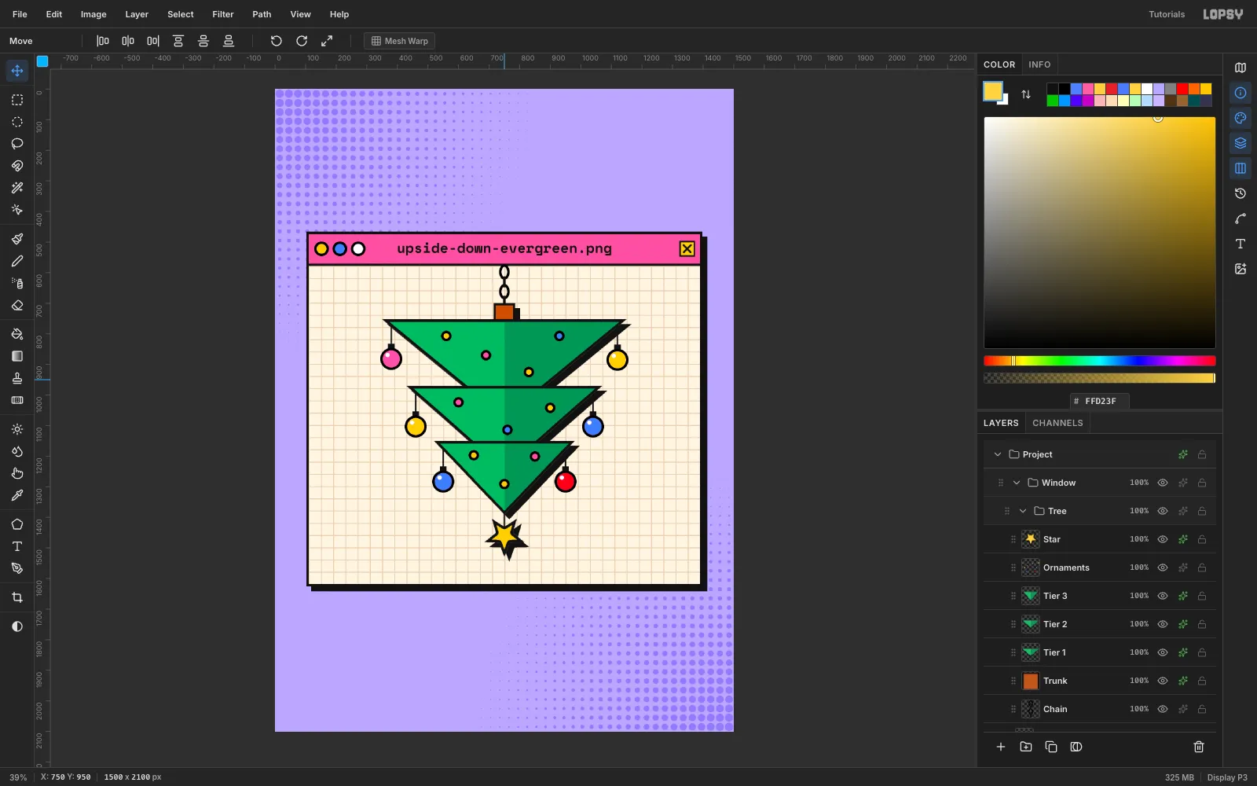Hide the Tier 2 layer
The image size is (1257, 786).
tap(1163, 624)
